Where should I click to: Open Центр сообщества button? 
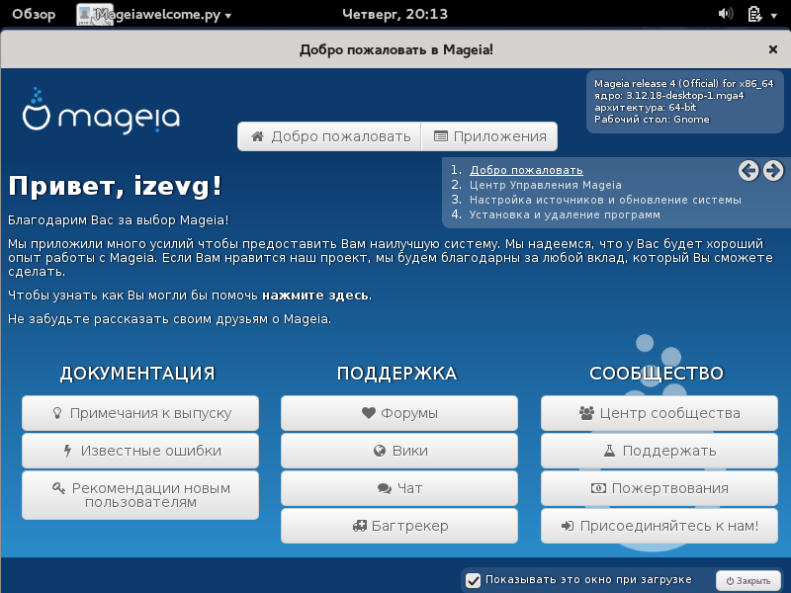point(659,413)
